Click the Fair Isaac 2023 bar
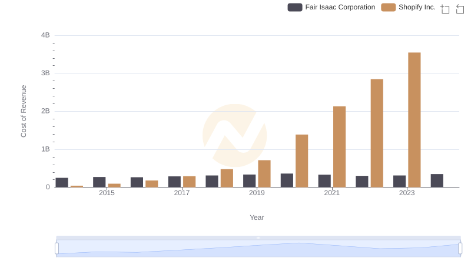Screen dimensions: 471x271 pyautogui.click(x=400, y=182)
